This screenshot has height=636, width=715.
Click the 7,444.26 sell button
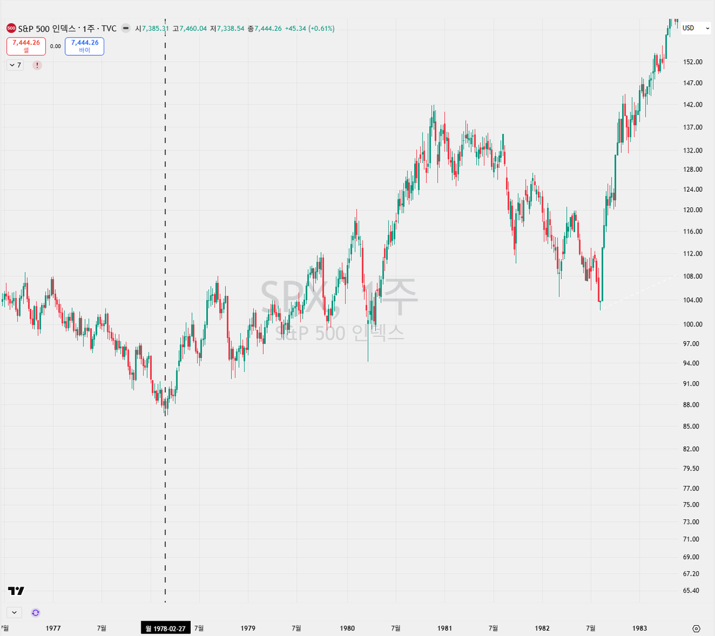click(26, 46)
